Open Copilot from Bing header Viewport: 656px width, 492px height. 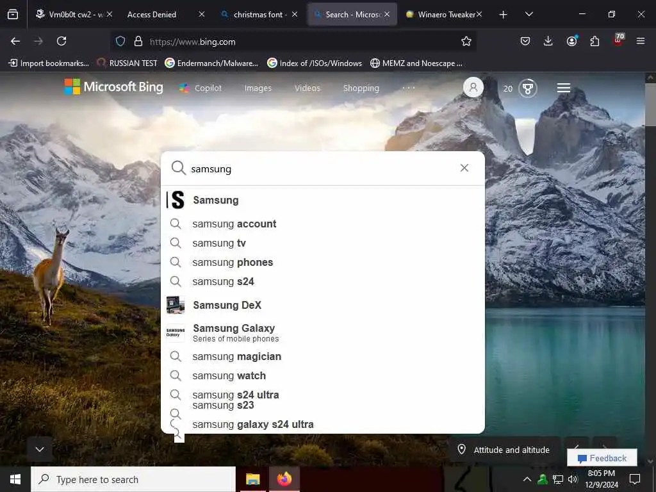pyautogui.click(x=201, y=88)
